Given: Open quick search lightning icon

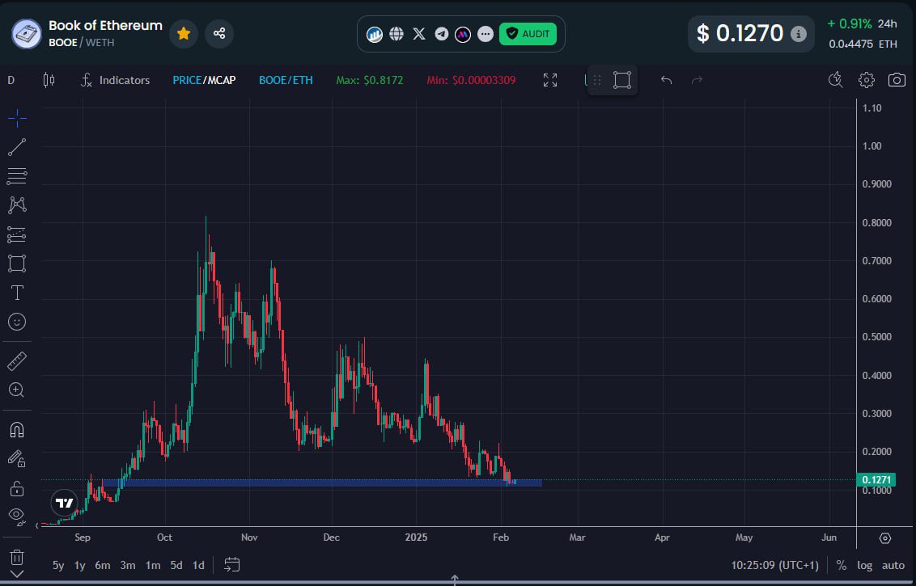Looking at the screenshot, I should [x=836, y=80].
